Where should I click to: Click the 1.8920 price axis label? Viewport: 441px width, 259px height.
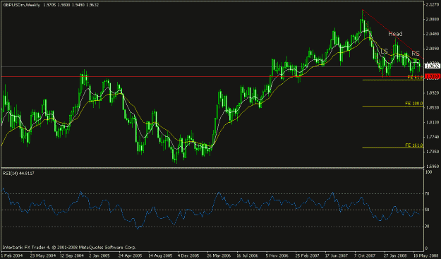click(x=433, y=92)
